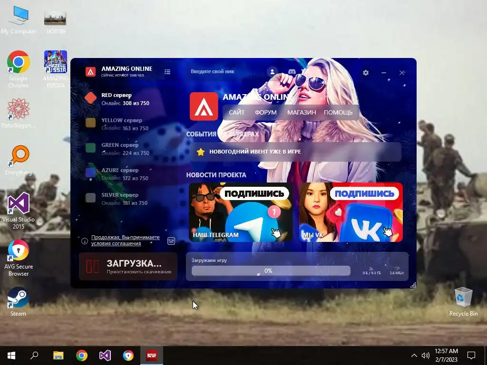Screen dimensions: 487x365
Task: Open the Discord icon in launcher
Action: point(292,72)
